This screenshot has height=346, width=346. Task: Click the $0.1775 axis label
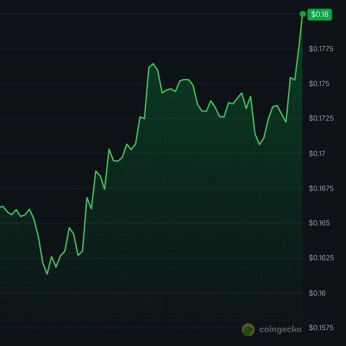pos(321,49)
